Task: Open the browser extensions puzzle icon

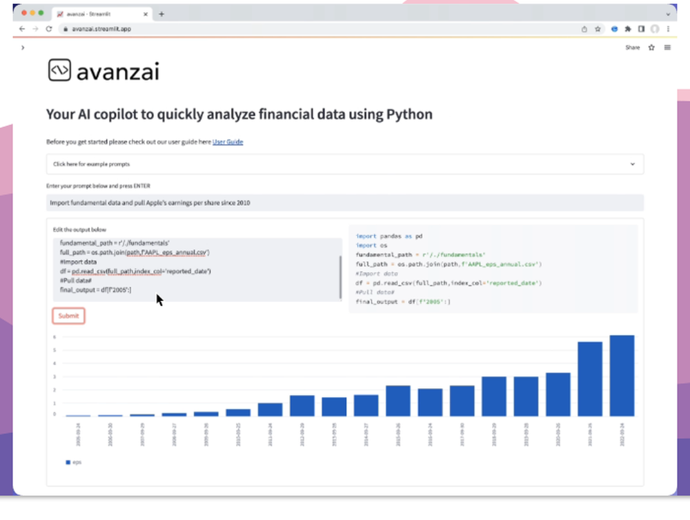Action: [x=628, y=29]
